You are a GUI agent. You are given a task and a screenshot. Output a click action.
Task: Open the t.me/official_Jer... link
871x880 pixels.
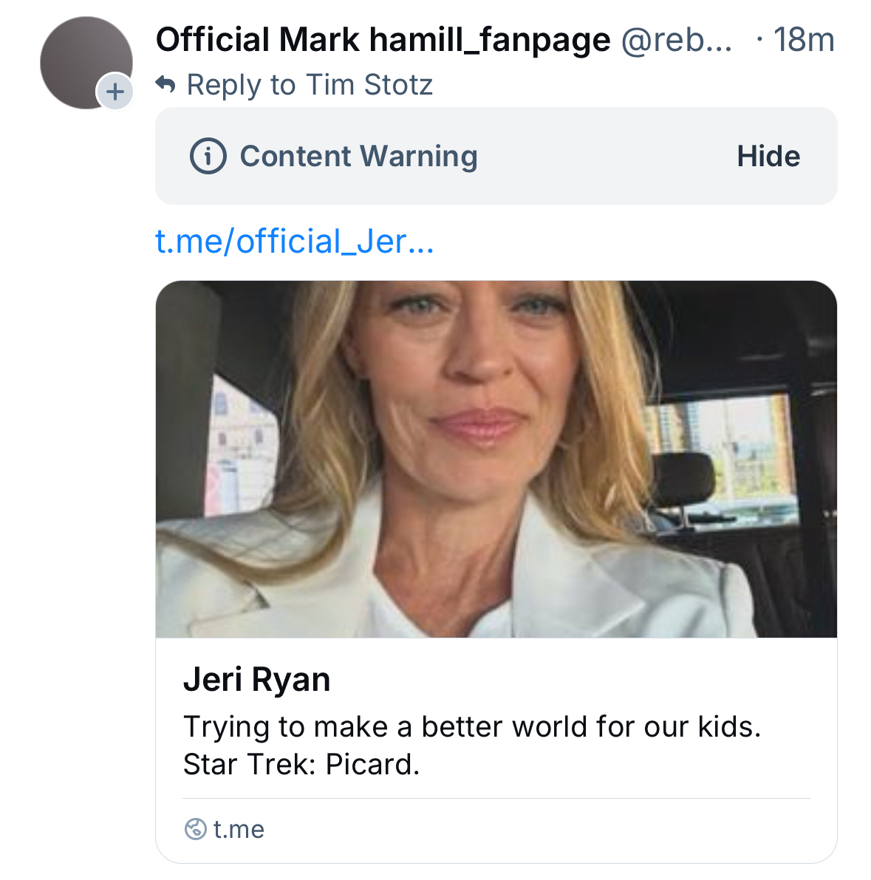pos(294,242)
